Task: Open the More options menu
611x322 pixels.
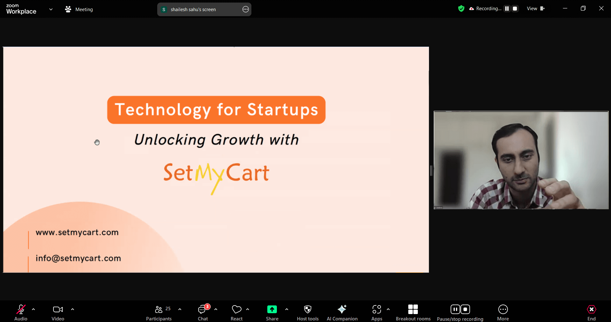Action: [503, 312]
